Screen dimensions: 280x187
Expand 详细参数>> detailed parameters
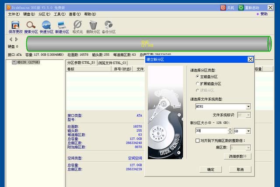(238, 156)
